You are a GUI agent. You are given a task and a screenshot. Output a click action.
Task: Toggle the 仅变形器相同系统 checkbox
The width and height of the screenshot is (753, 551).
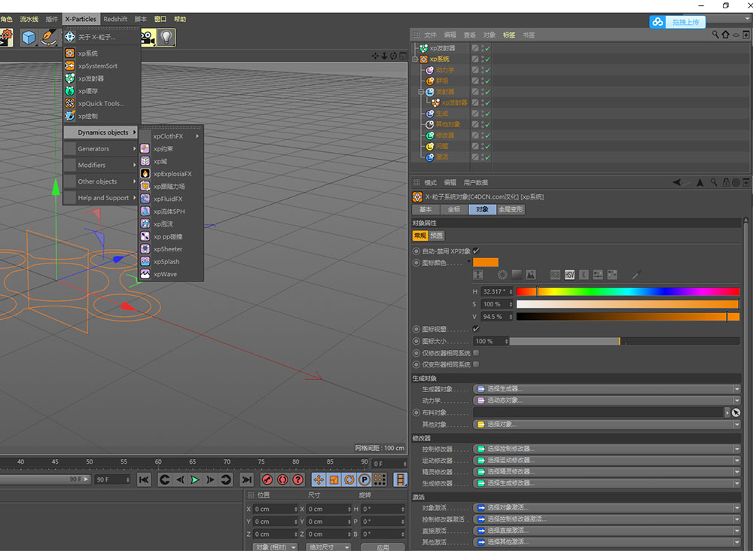476,364
